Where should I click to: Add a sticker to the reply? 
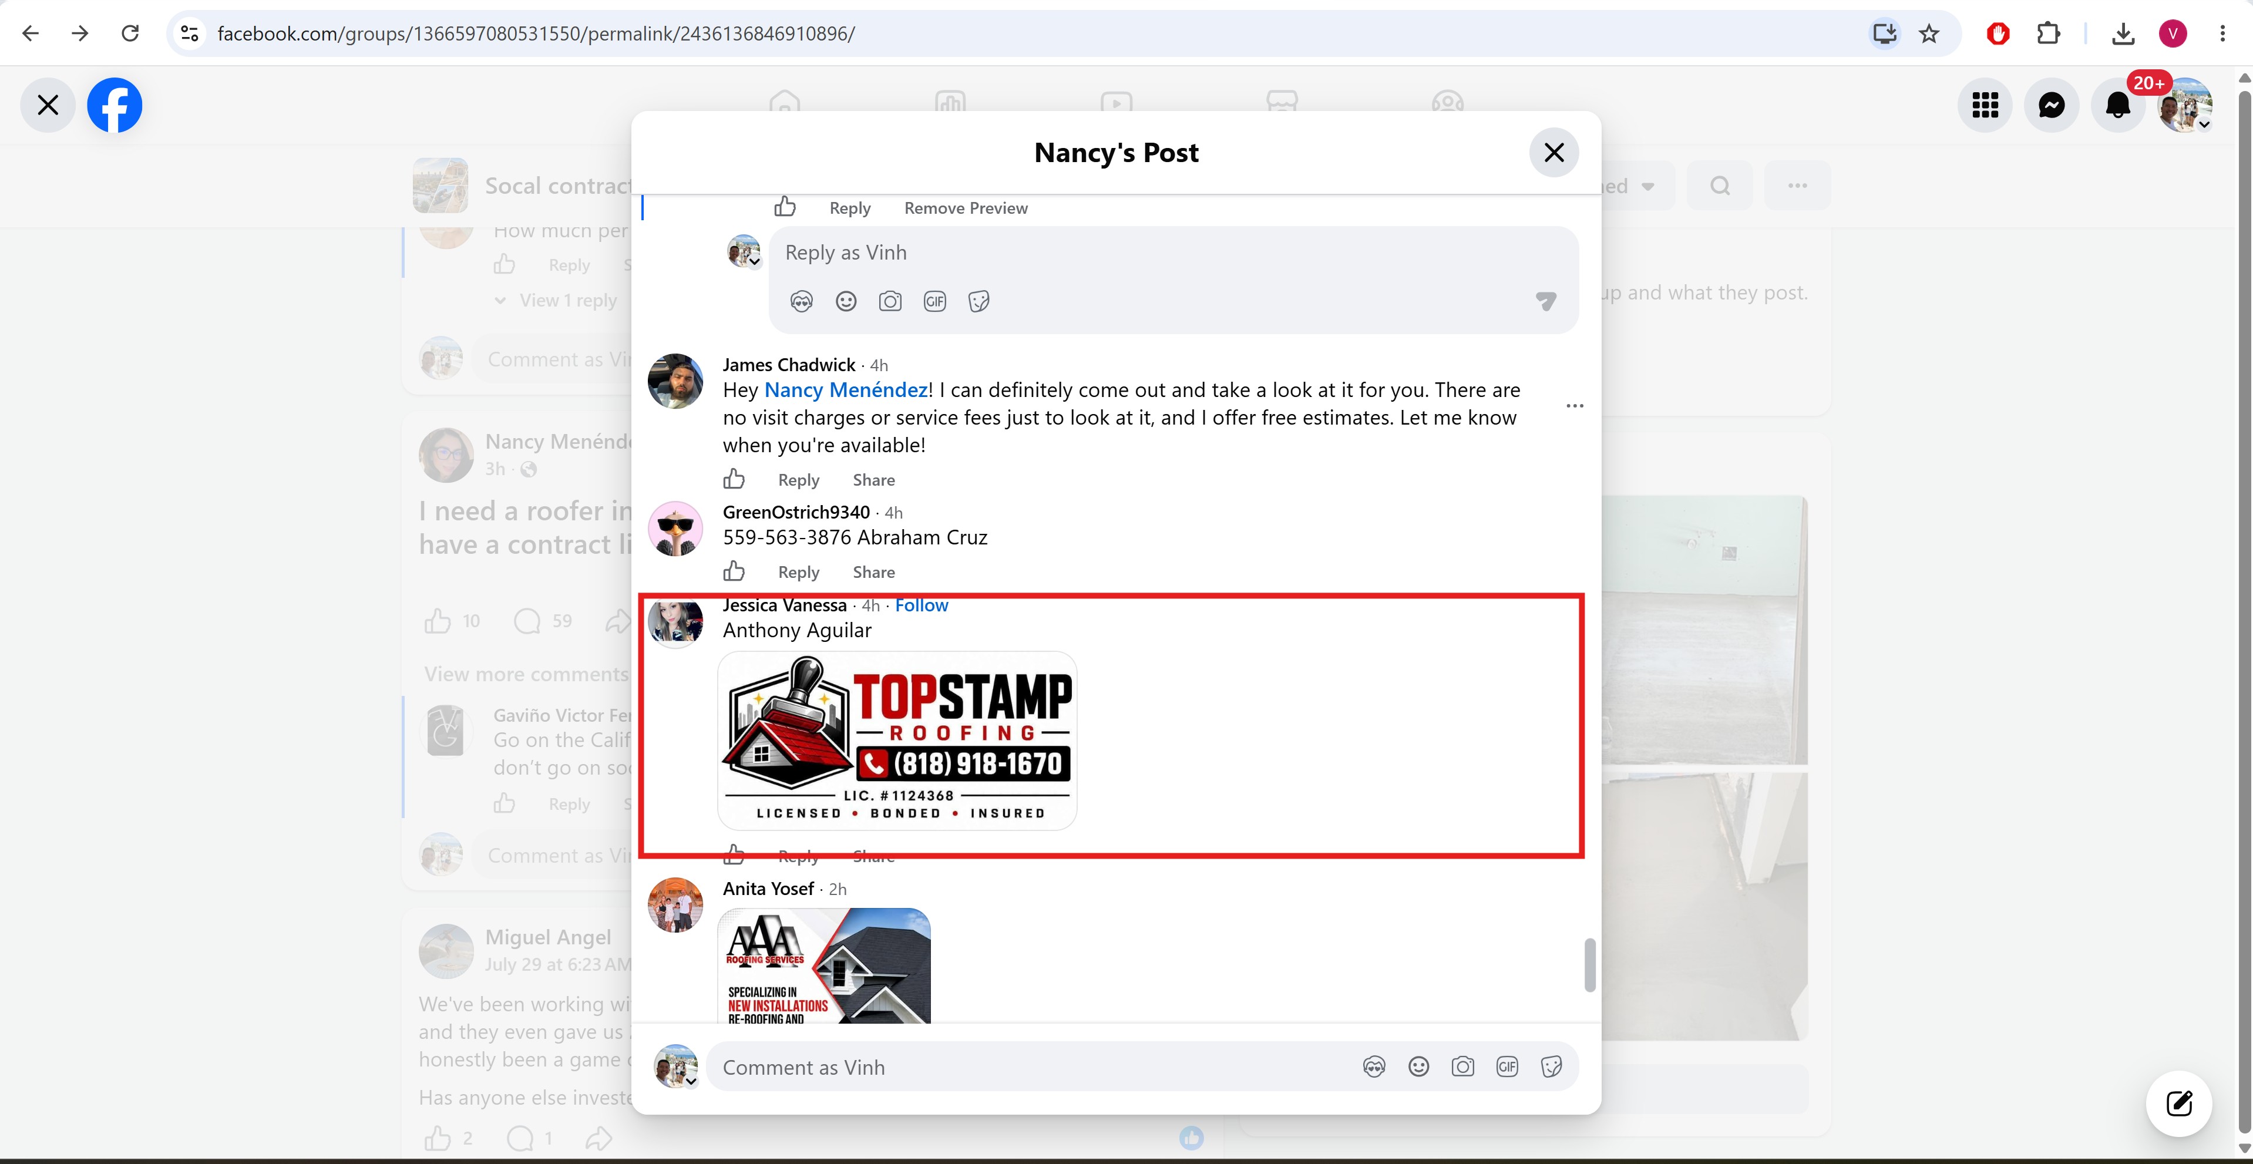[x=980, y=302]
